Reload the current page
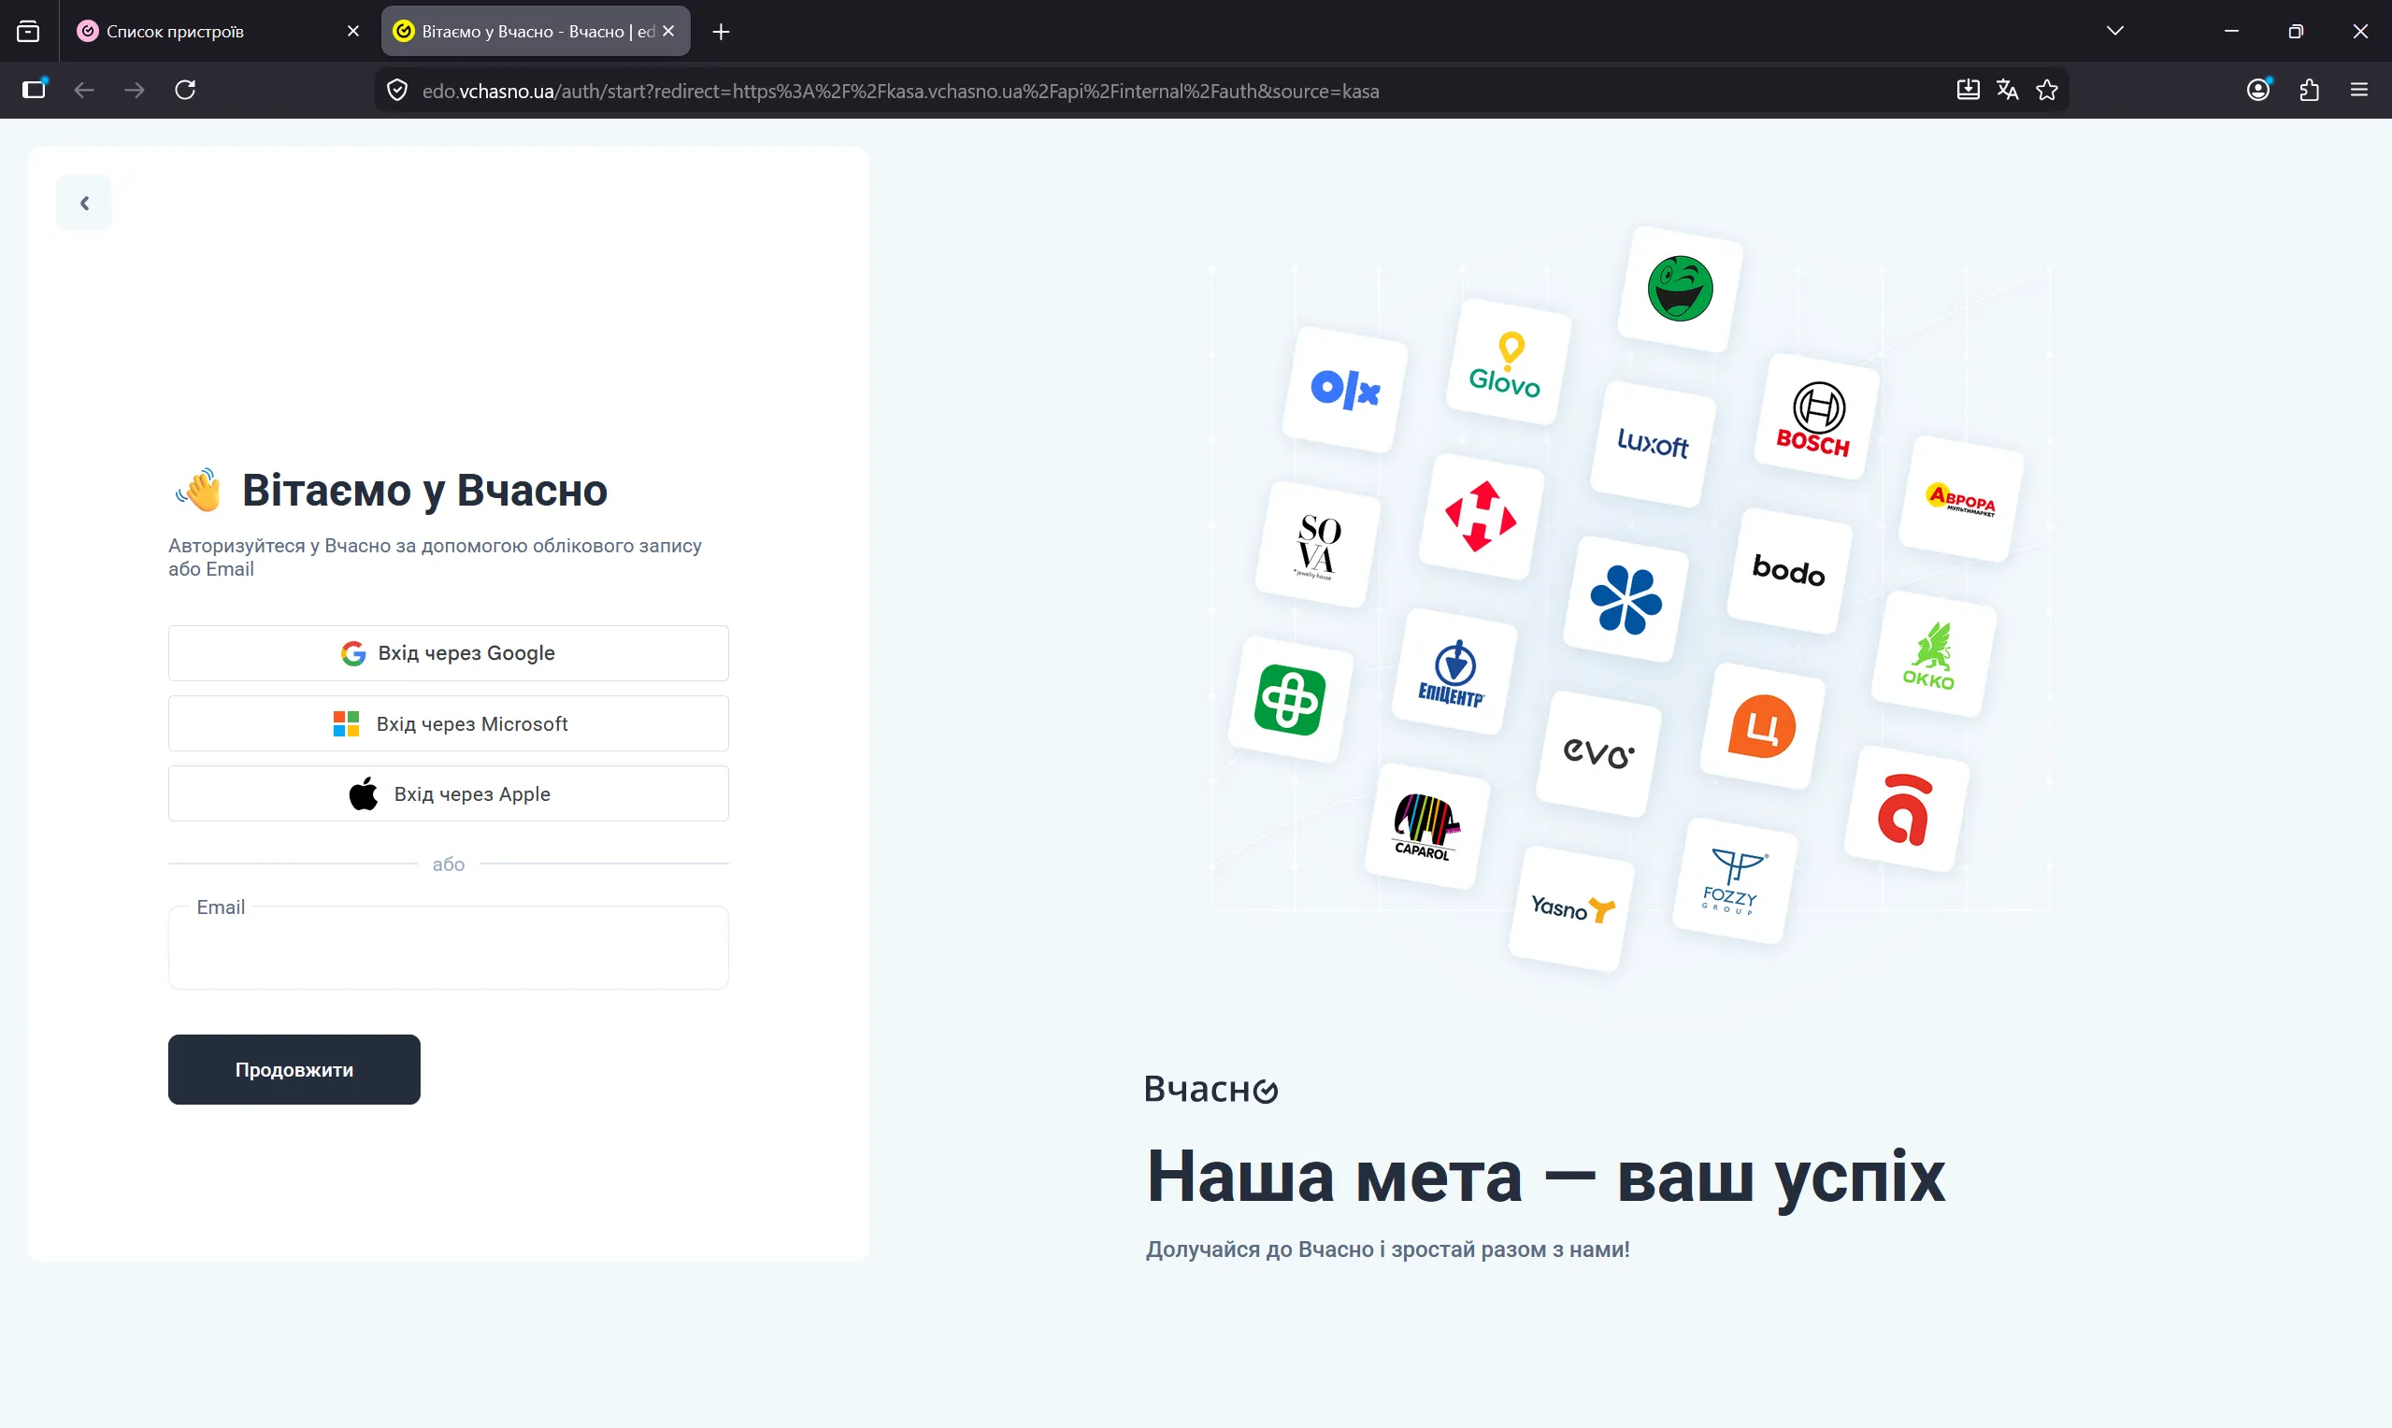This screenshot has height=1428, width=2392. click(x=186, y=90)
